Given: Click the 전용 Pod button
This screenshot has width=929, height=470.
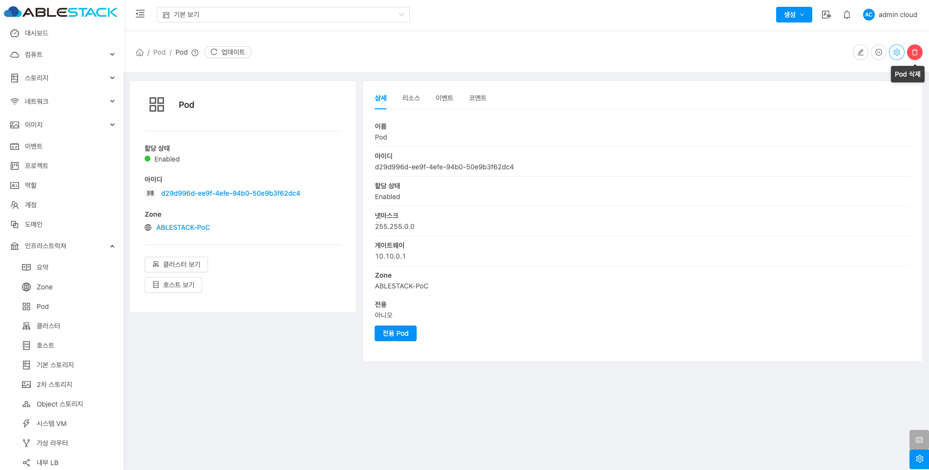Looking at the screenshot, I should (x=395, y=333).
